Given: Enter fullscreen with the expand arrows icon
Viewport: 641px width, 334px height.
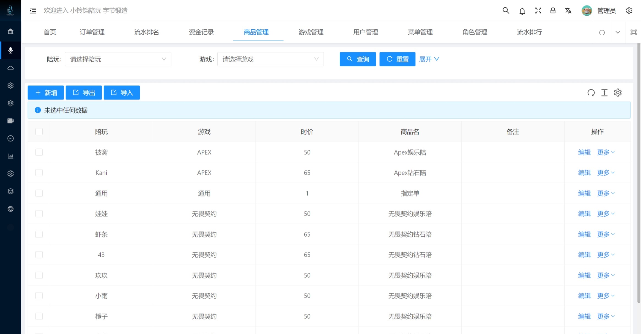Looking at the screenshot, I should 538,10.
